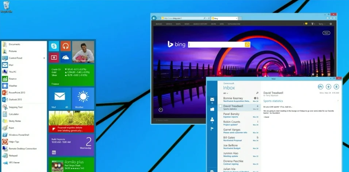This screenshot has width=349, height=172.
Task: Click the new email plus icon
Action: 328,87
